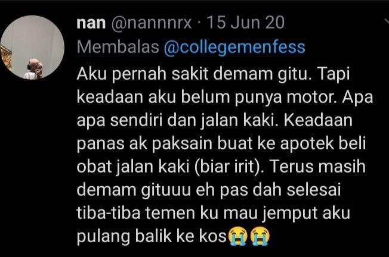The width and height of the screenshot is (389, 257).
Task: Open the @collegemenfess mention link
Action: click(234, 47)
